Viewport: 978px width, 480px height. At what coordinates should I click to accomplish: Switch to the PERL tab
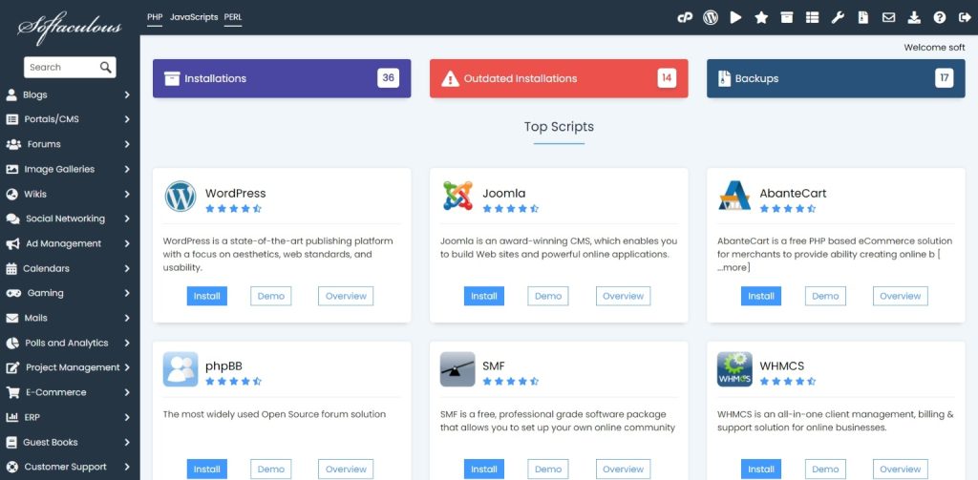click(x=232, y=17)
